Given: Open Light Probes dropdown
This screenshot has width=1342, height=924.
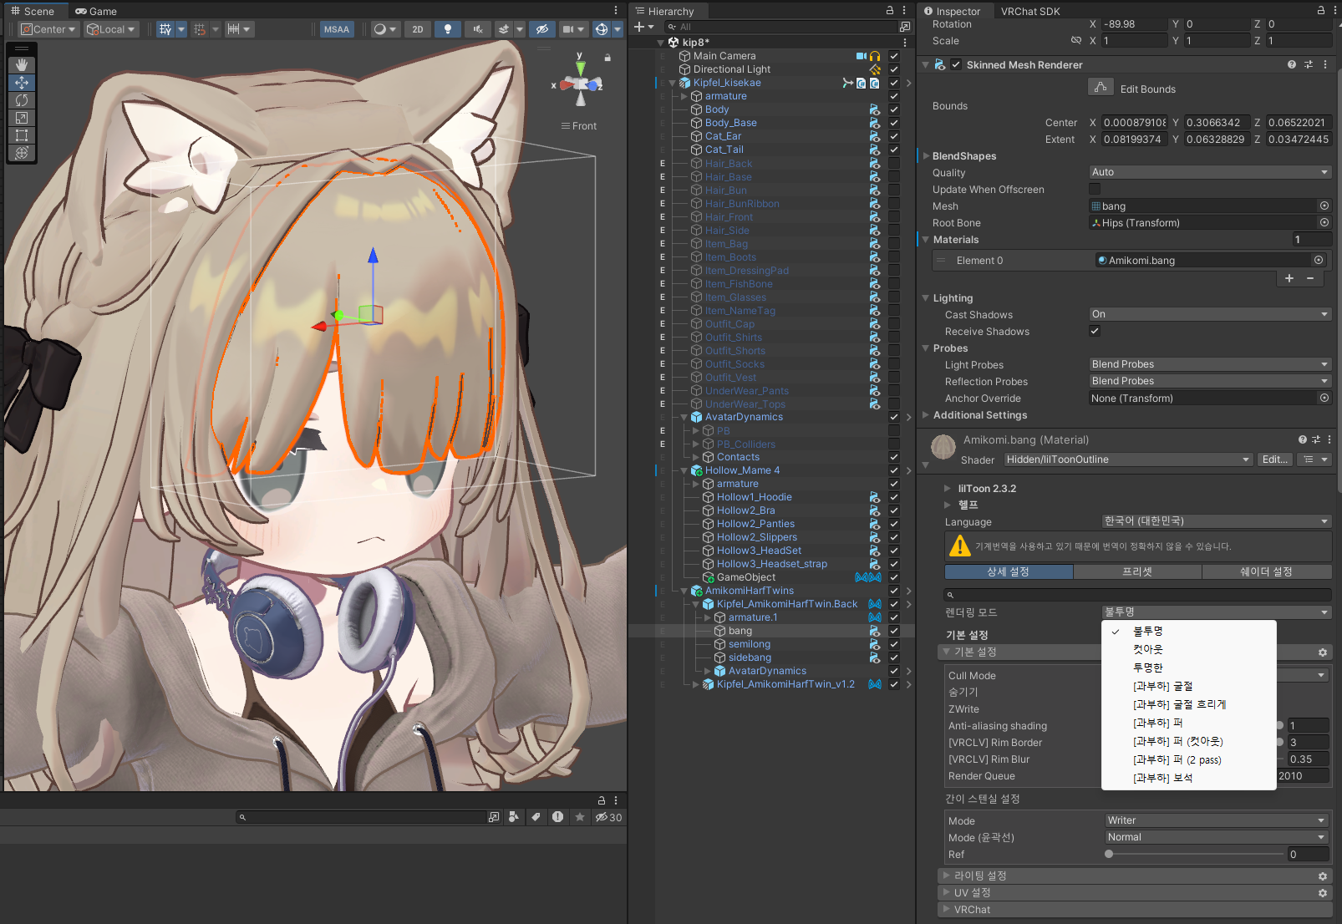Looking at the screenshot, I should click(1210, 364).
